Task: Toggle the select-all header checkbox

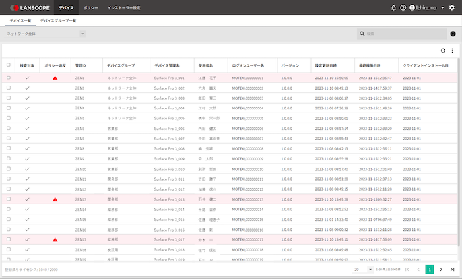Action: pyautogui.click(x=8, y=65)
